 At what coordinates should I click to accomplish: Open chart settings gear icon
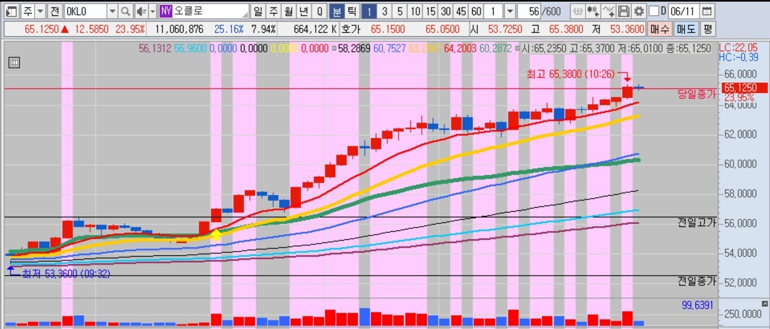tap(639, 11)
